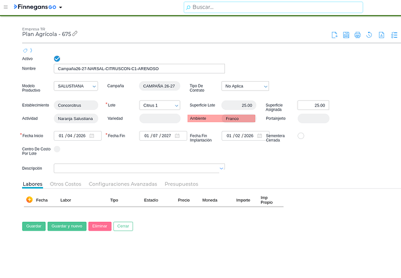401x278 pixels.
Task: Click the save diskette icon
Action: coord(346,35)
